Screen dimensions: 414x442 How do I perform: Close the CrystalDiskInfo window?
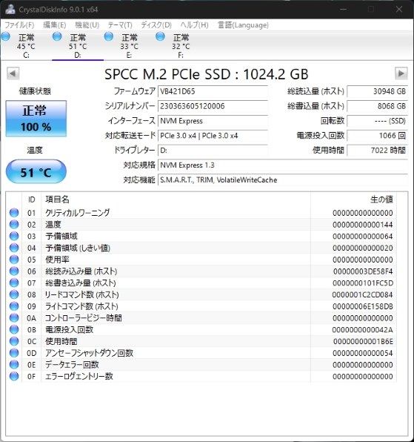pyautogui.click(x=398, y=9)
